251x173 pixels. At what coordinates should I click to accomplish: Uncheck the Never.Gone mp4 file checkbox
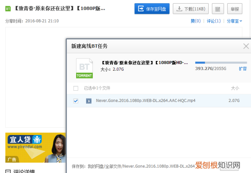pos(76,101)
